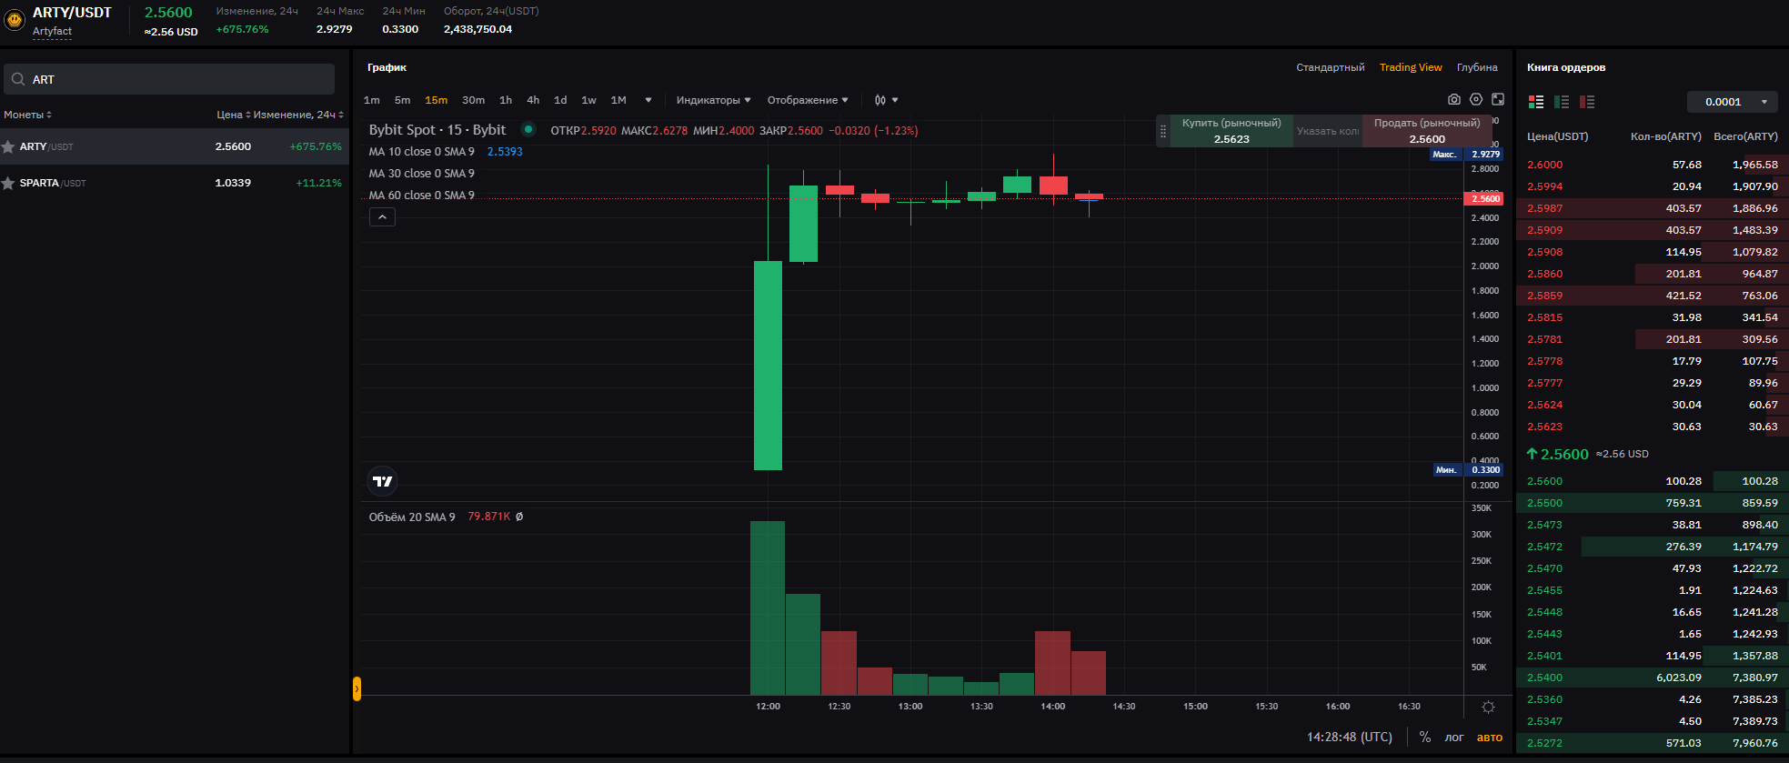
Task: Open the Индикаторы dropdown
Action: 713,100
